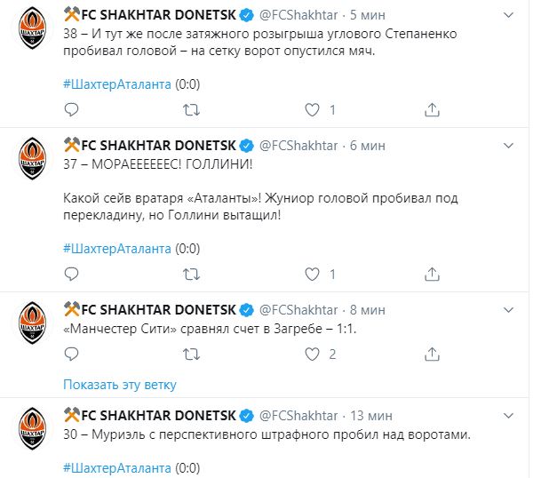This screenshot has width=533, height=478.
Task: Open options chevron on the 6 мин tweet
Action: 508,146
